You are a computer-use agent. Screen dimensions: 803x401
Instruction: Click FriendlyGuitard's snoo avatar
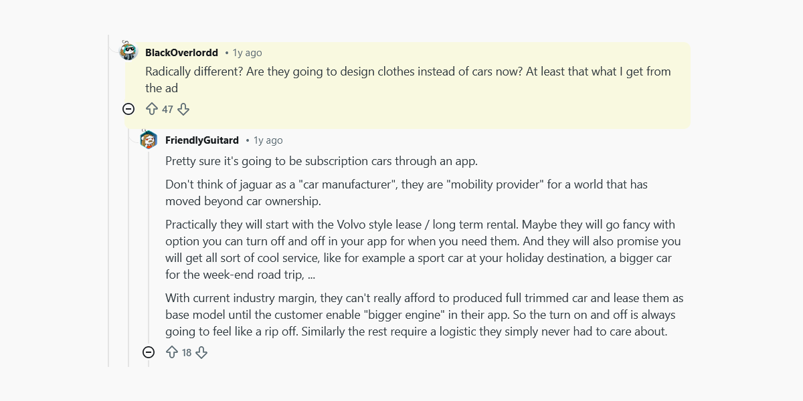(149, 140)
